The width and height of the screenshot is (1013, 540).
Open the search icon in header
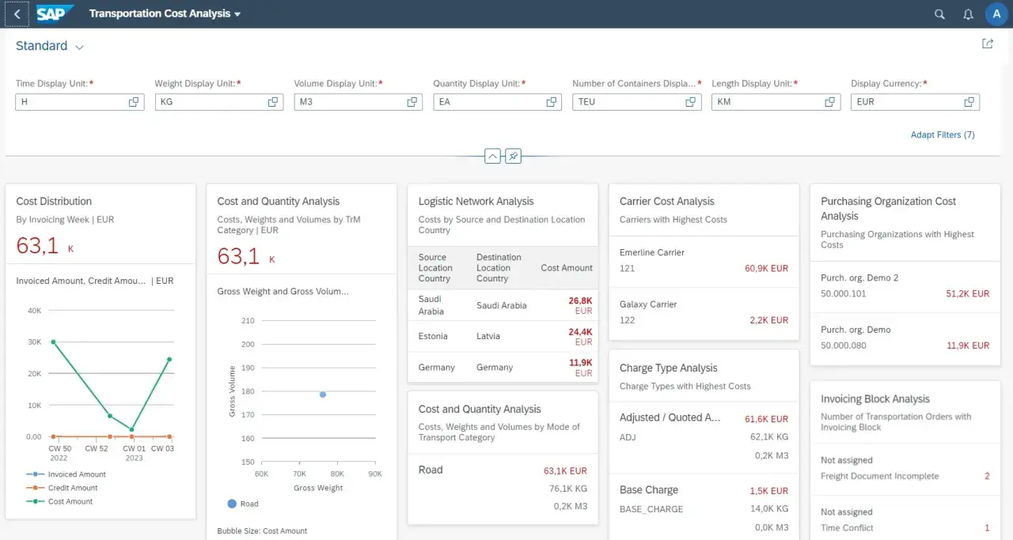939,14
